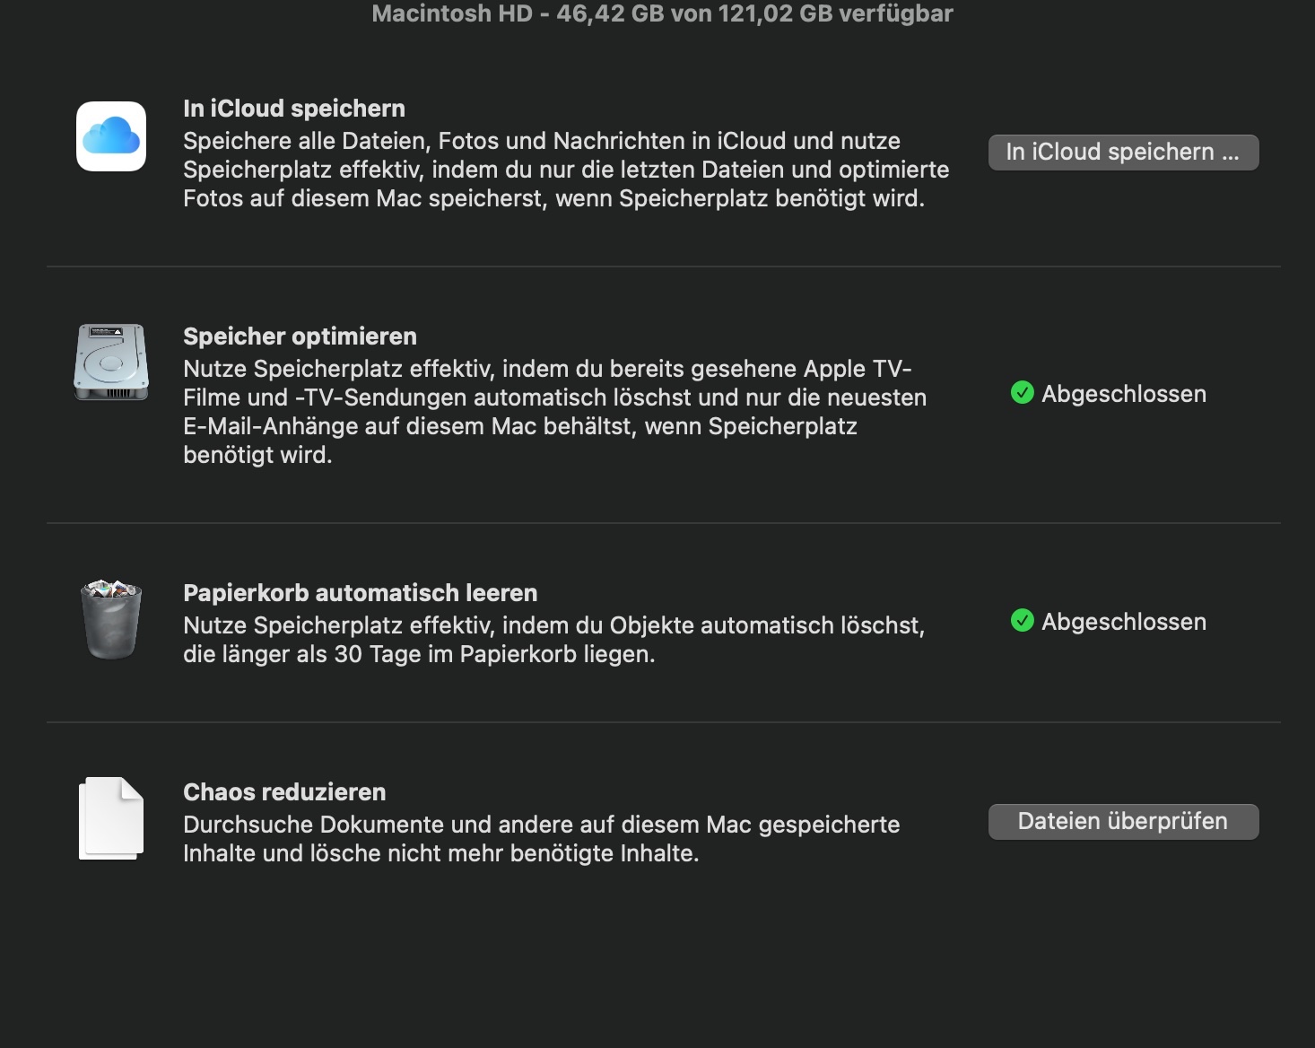The image size is (1315, 1048).
Task: Click "Abgeschlossen" label beside Speicher optimieren
Action: tap(1123, 394)
